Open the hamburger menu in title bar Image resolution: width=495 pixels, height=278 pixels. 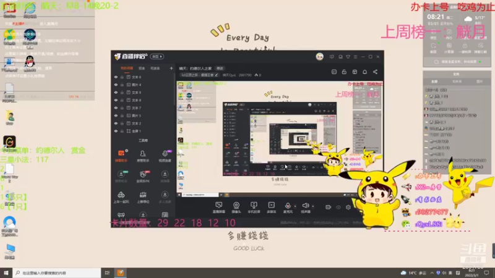355,57
